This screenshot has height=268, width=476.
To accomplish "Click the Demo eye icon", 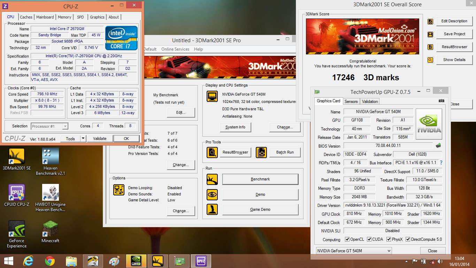I will [x=212, y=194].
